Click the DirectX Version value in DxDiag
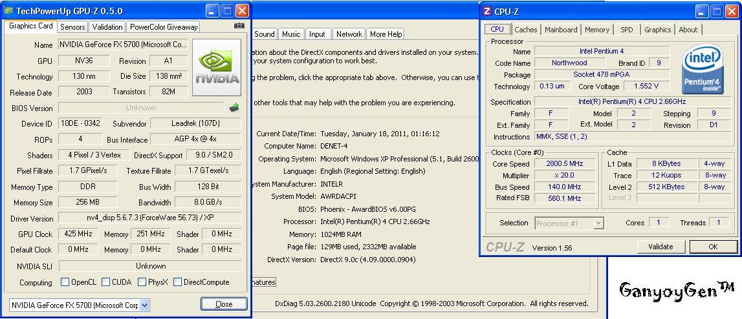The width and height of the screenshot is (742, 319). (x=367, y=260)
